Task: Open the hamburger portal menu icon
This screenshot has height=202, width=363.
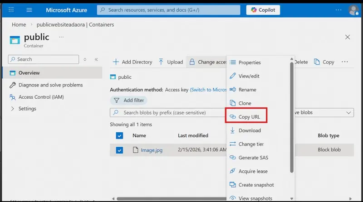Action: [29, 10]
